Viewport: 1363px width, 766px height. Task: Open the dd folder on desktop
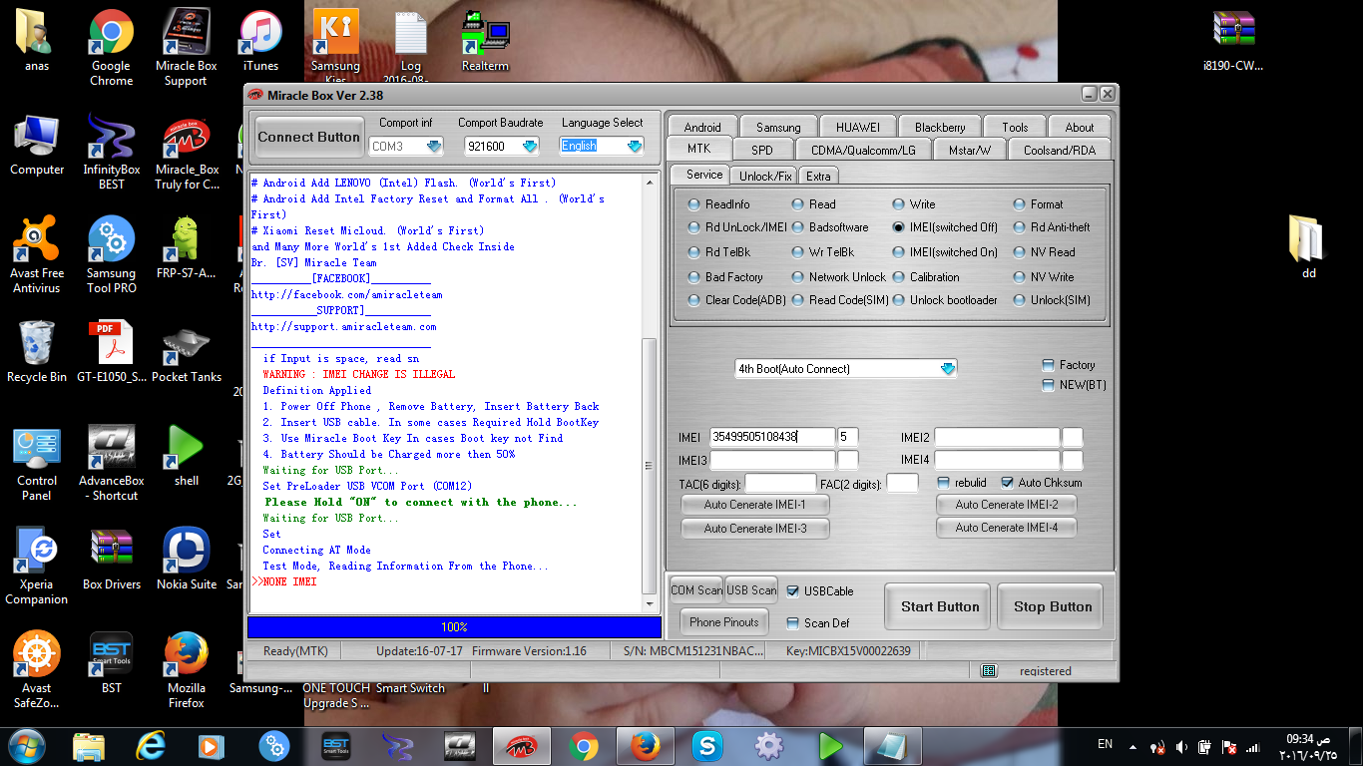pyautogui.click(x=1308, y=246)
